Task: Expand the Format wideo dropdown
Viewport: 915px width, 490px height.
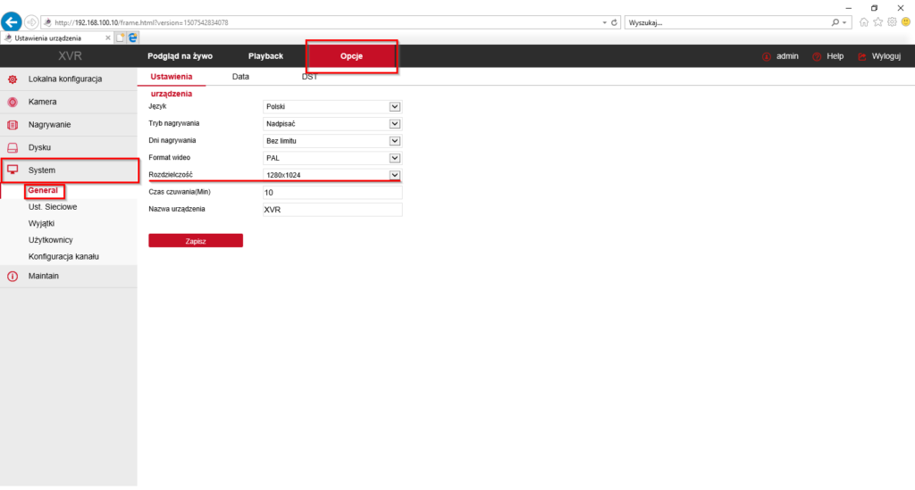Action: 395,158
